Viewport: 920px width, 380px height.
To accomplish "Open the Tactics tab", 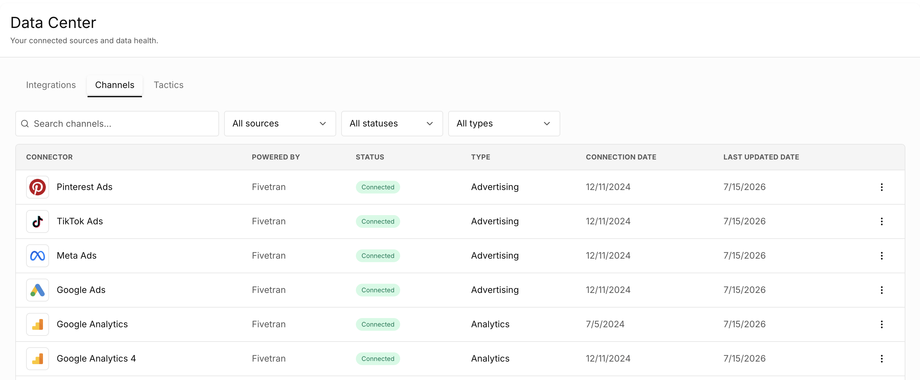I will [169, 85].
